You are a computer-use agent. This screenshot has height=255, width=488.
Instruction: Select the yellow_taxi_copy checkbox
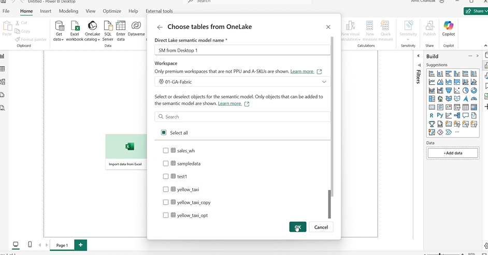tap(166, 202)
